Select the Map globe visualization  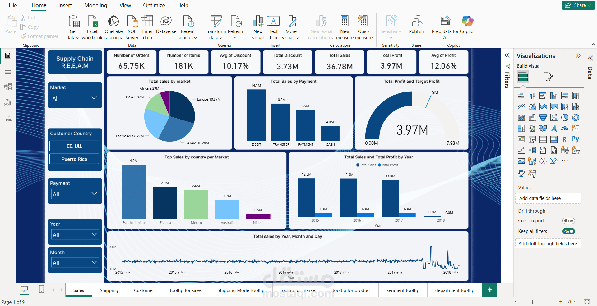(x=532, y=128)
